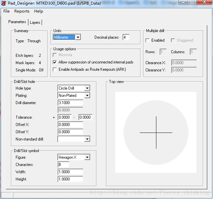Toggle Allow suppression of unconnected internal pads

tap(55, 62)
